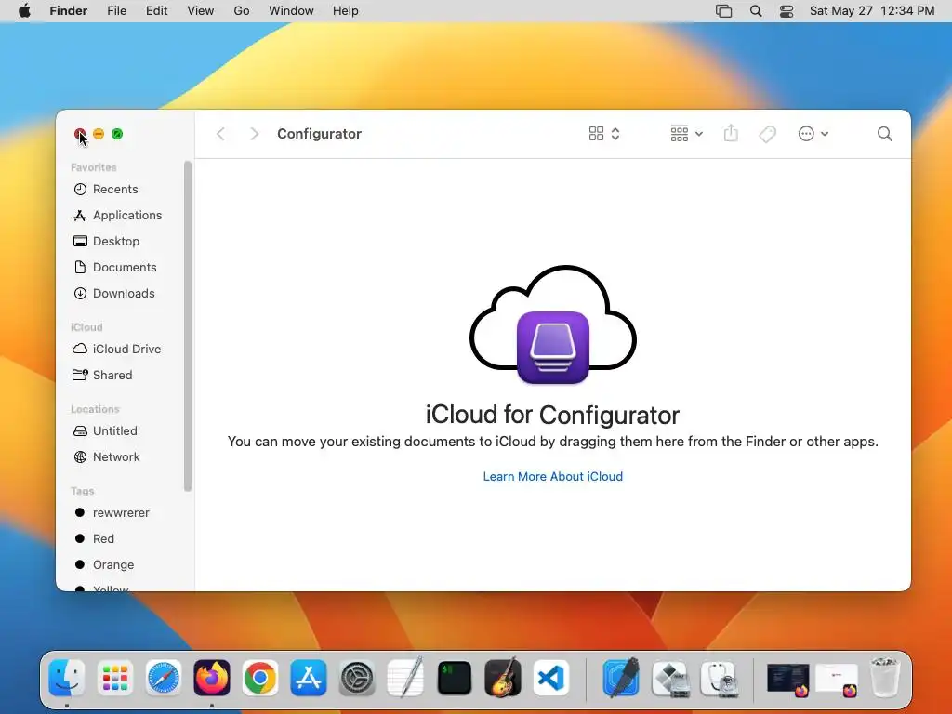The height and width of the screenshot is (714, 952).
Task: Open the More actions ellipsis menu
Action: pyautogui.click(x=813, y=134)
